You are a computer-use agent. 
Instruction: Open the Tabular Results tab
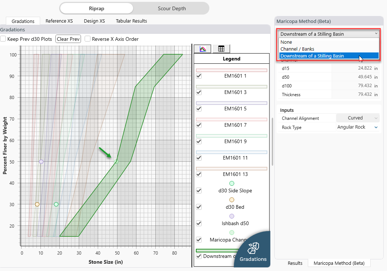point(131,21)
